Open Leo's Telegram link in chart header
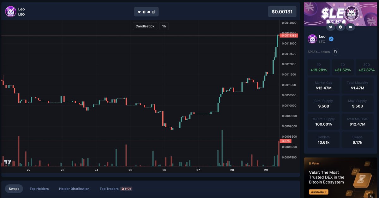 pyautogui.click(x=144, y=12)
